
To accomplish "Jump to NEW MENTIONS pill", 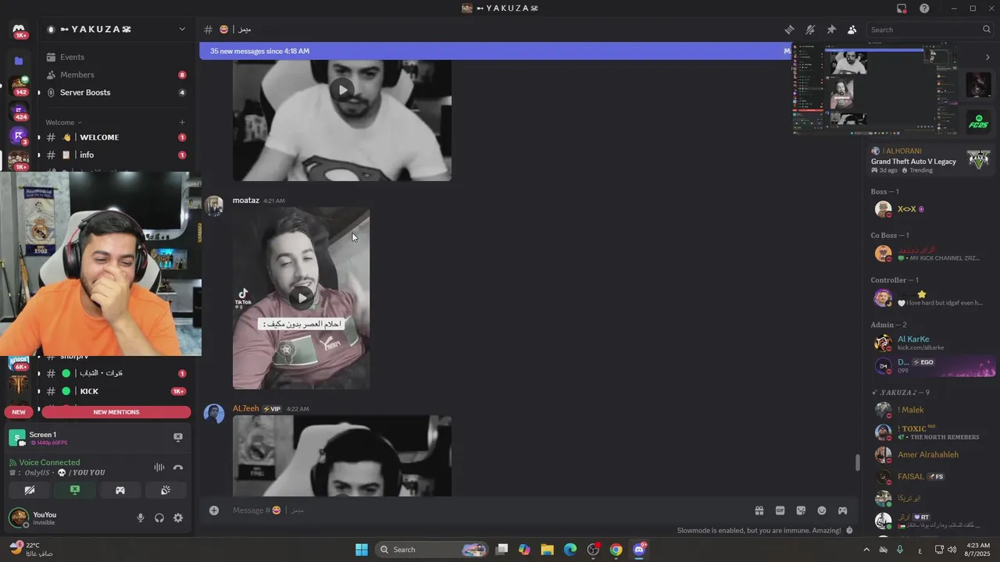I will [x=116, y=412].
